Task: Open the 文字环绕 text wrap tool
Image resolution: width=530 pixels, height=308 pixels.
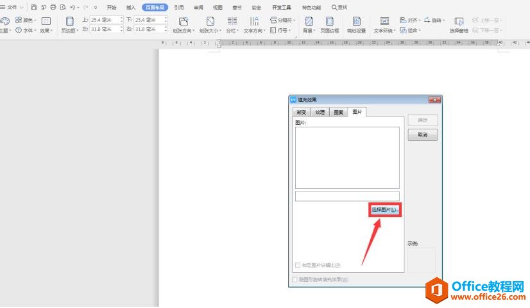Action: (384, 22)
